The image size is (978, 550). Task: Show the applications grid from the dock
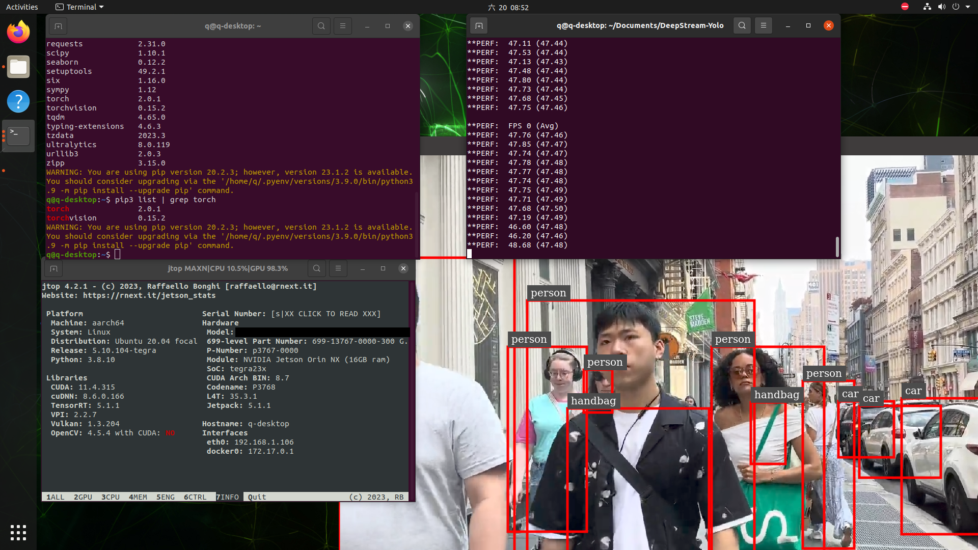tap(18, 532)
